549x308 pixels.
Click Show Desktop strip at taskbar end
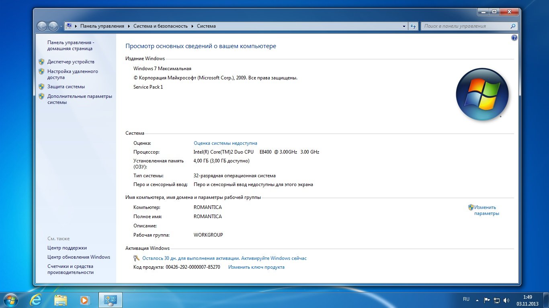click(x=546, y=300)
